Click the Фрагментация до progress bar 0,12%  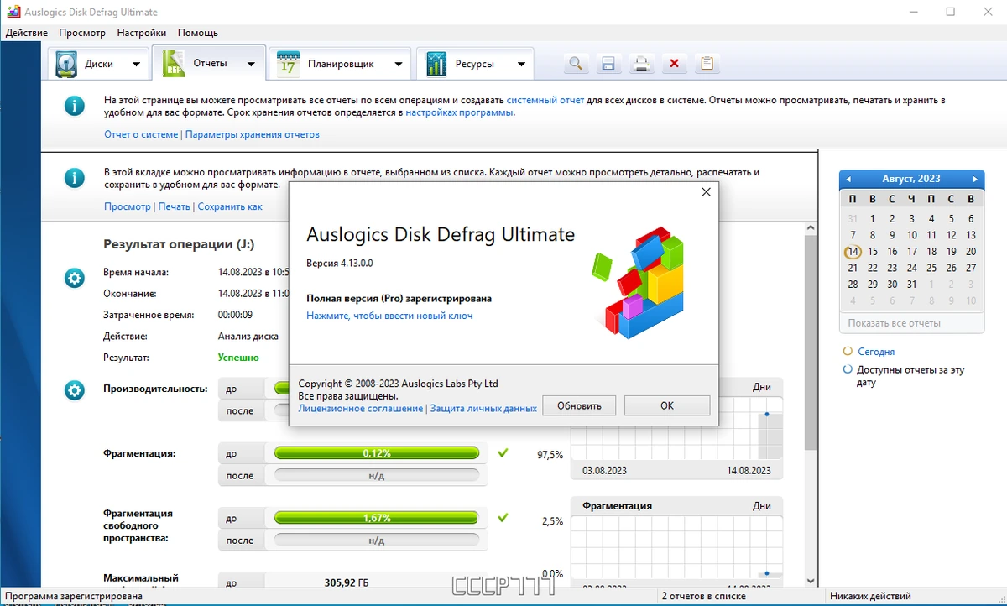pyautogui.click(x=377, y=453)
